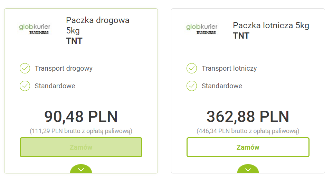Click the 90,48 PLN price
This screenshot has width=333, height=180.
(x=81, y=117)
